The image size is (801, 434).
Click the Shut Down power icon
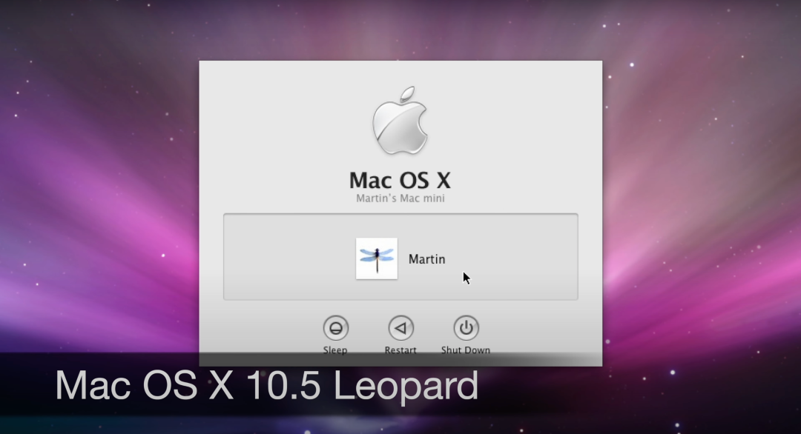click(466, 328)
